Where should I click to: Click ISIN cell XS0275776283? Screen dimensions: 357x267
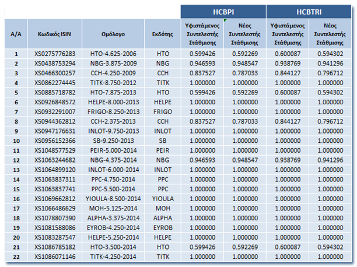(x=55, y=54)
